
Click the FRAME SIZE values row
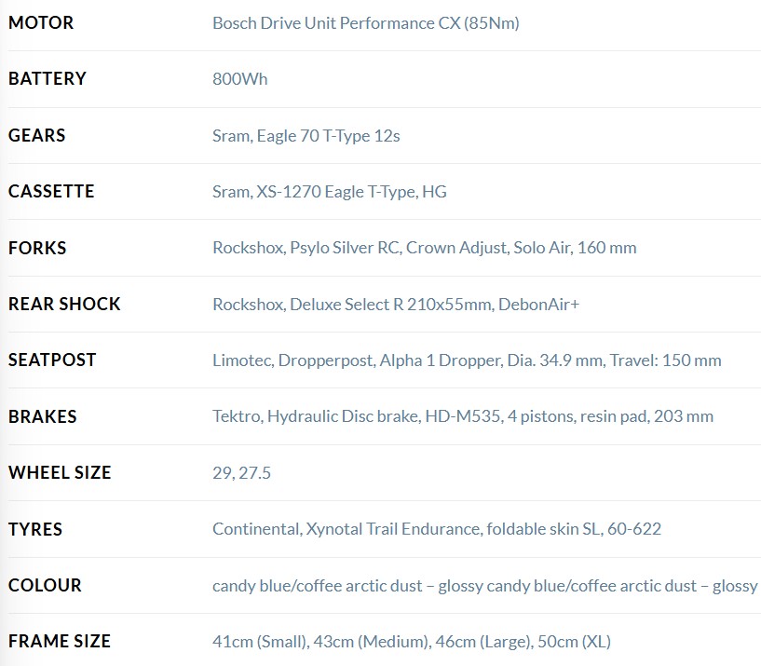[412, 642]
